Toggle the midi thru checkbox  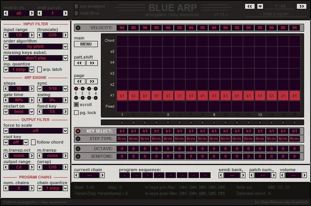click(x=76, y=13)
